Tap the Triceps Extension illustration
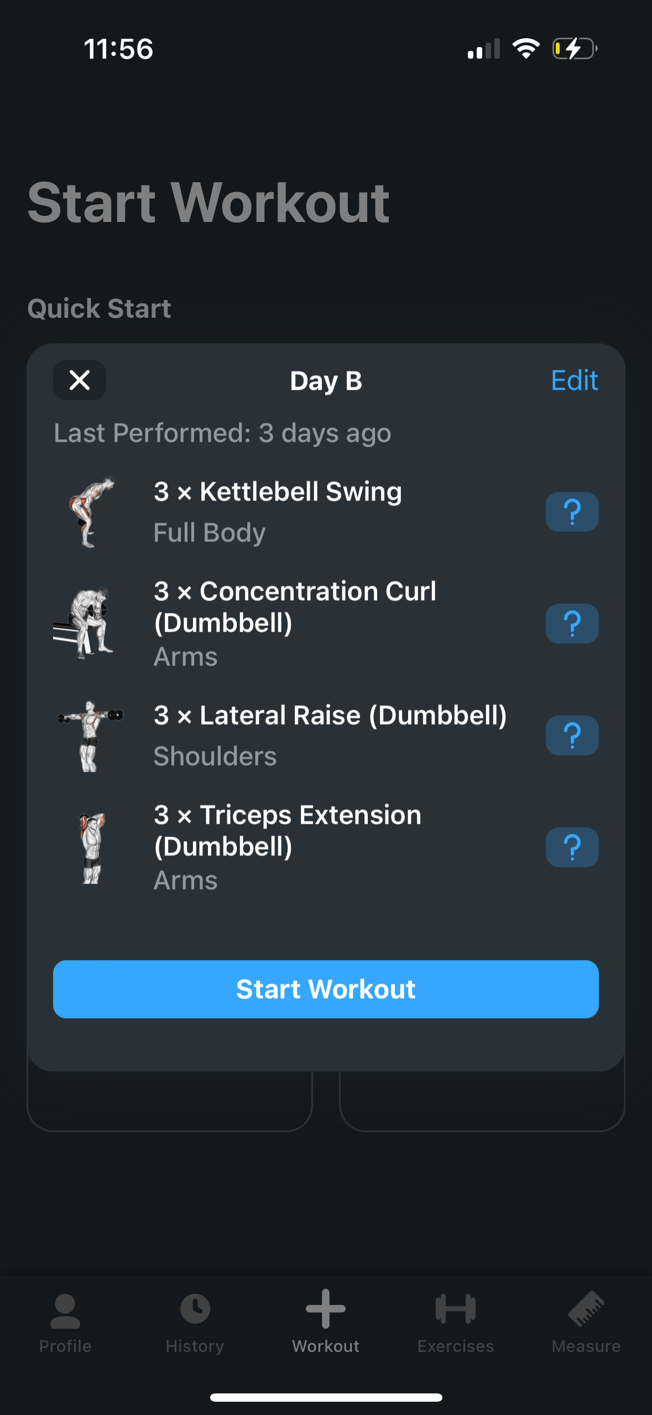This screenshot has width=652, height=1415. [91, 848]
